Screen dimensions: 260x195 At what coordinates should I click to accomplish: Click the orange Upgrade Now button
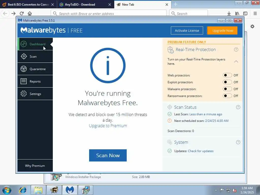[222, 30]
